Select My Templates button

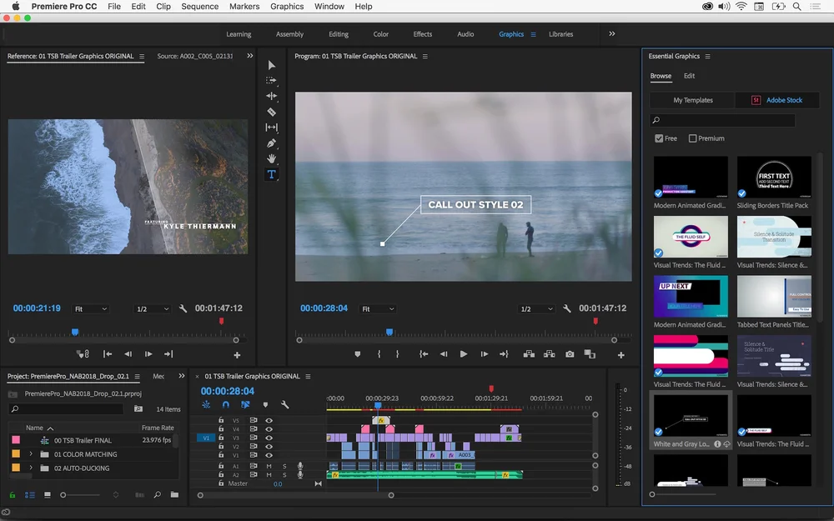(x=692, y=100)
